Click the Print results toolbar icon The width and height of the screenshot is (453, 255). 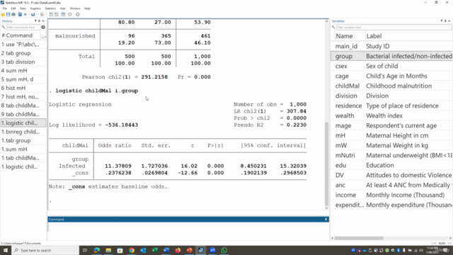coord(13,14)
